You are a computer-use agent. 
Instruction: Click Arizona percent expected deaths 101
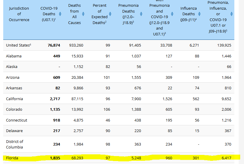(107, 77)
